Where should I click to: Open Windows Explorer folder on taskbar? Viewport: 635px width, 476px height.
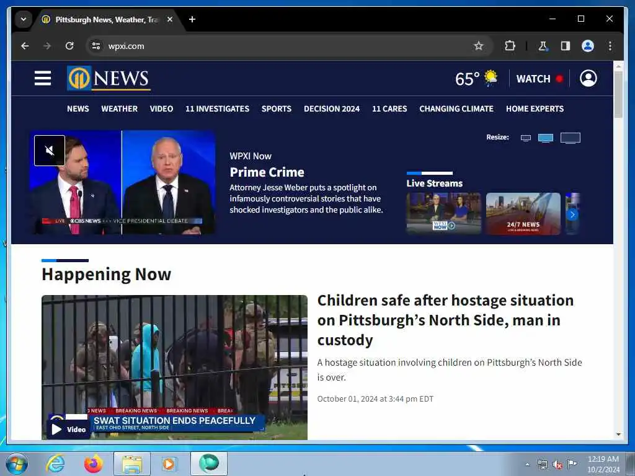132,464
